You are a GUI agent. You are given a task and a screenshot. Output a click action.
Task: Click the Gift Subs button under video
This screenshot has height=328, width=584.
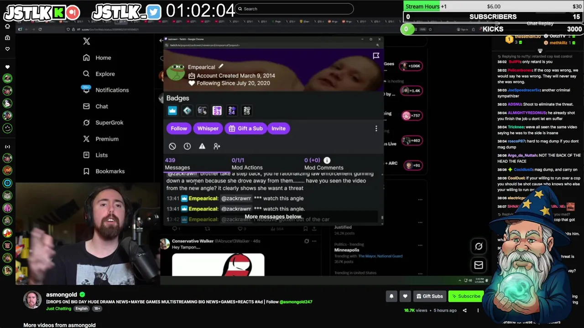429,296
